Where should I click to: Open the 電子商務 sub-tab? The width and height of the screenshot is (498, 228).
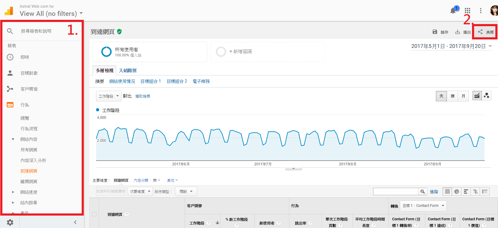click(x=201, y=81)
